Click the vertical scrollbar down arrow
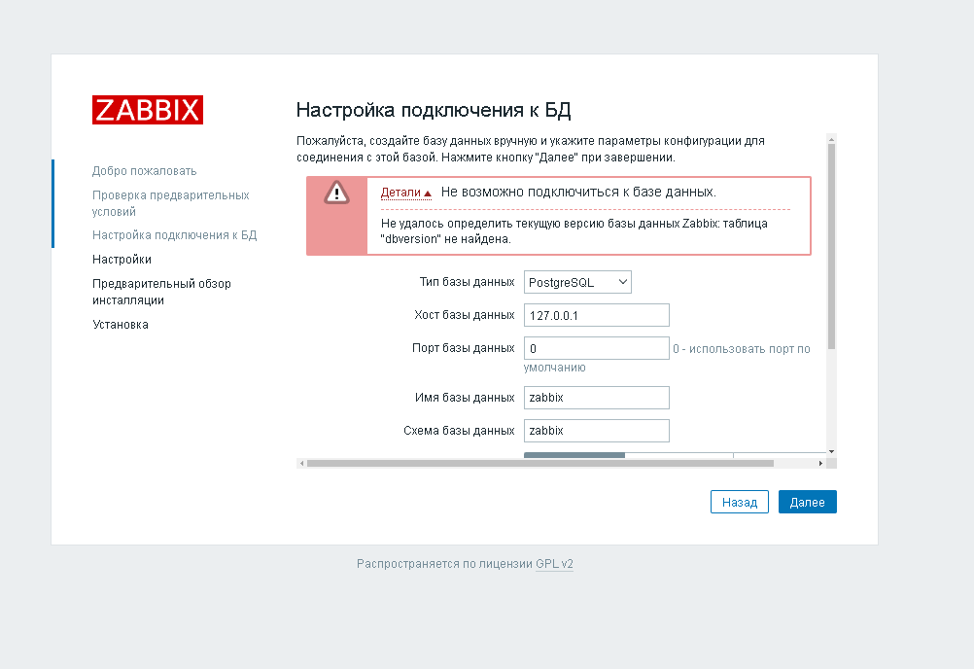This screenshot has height=669, width=974. (x=832, y=451)
